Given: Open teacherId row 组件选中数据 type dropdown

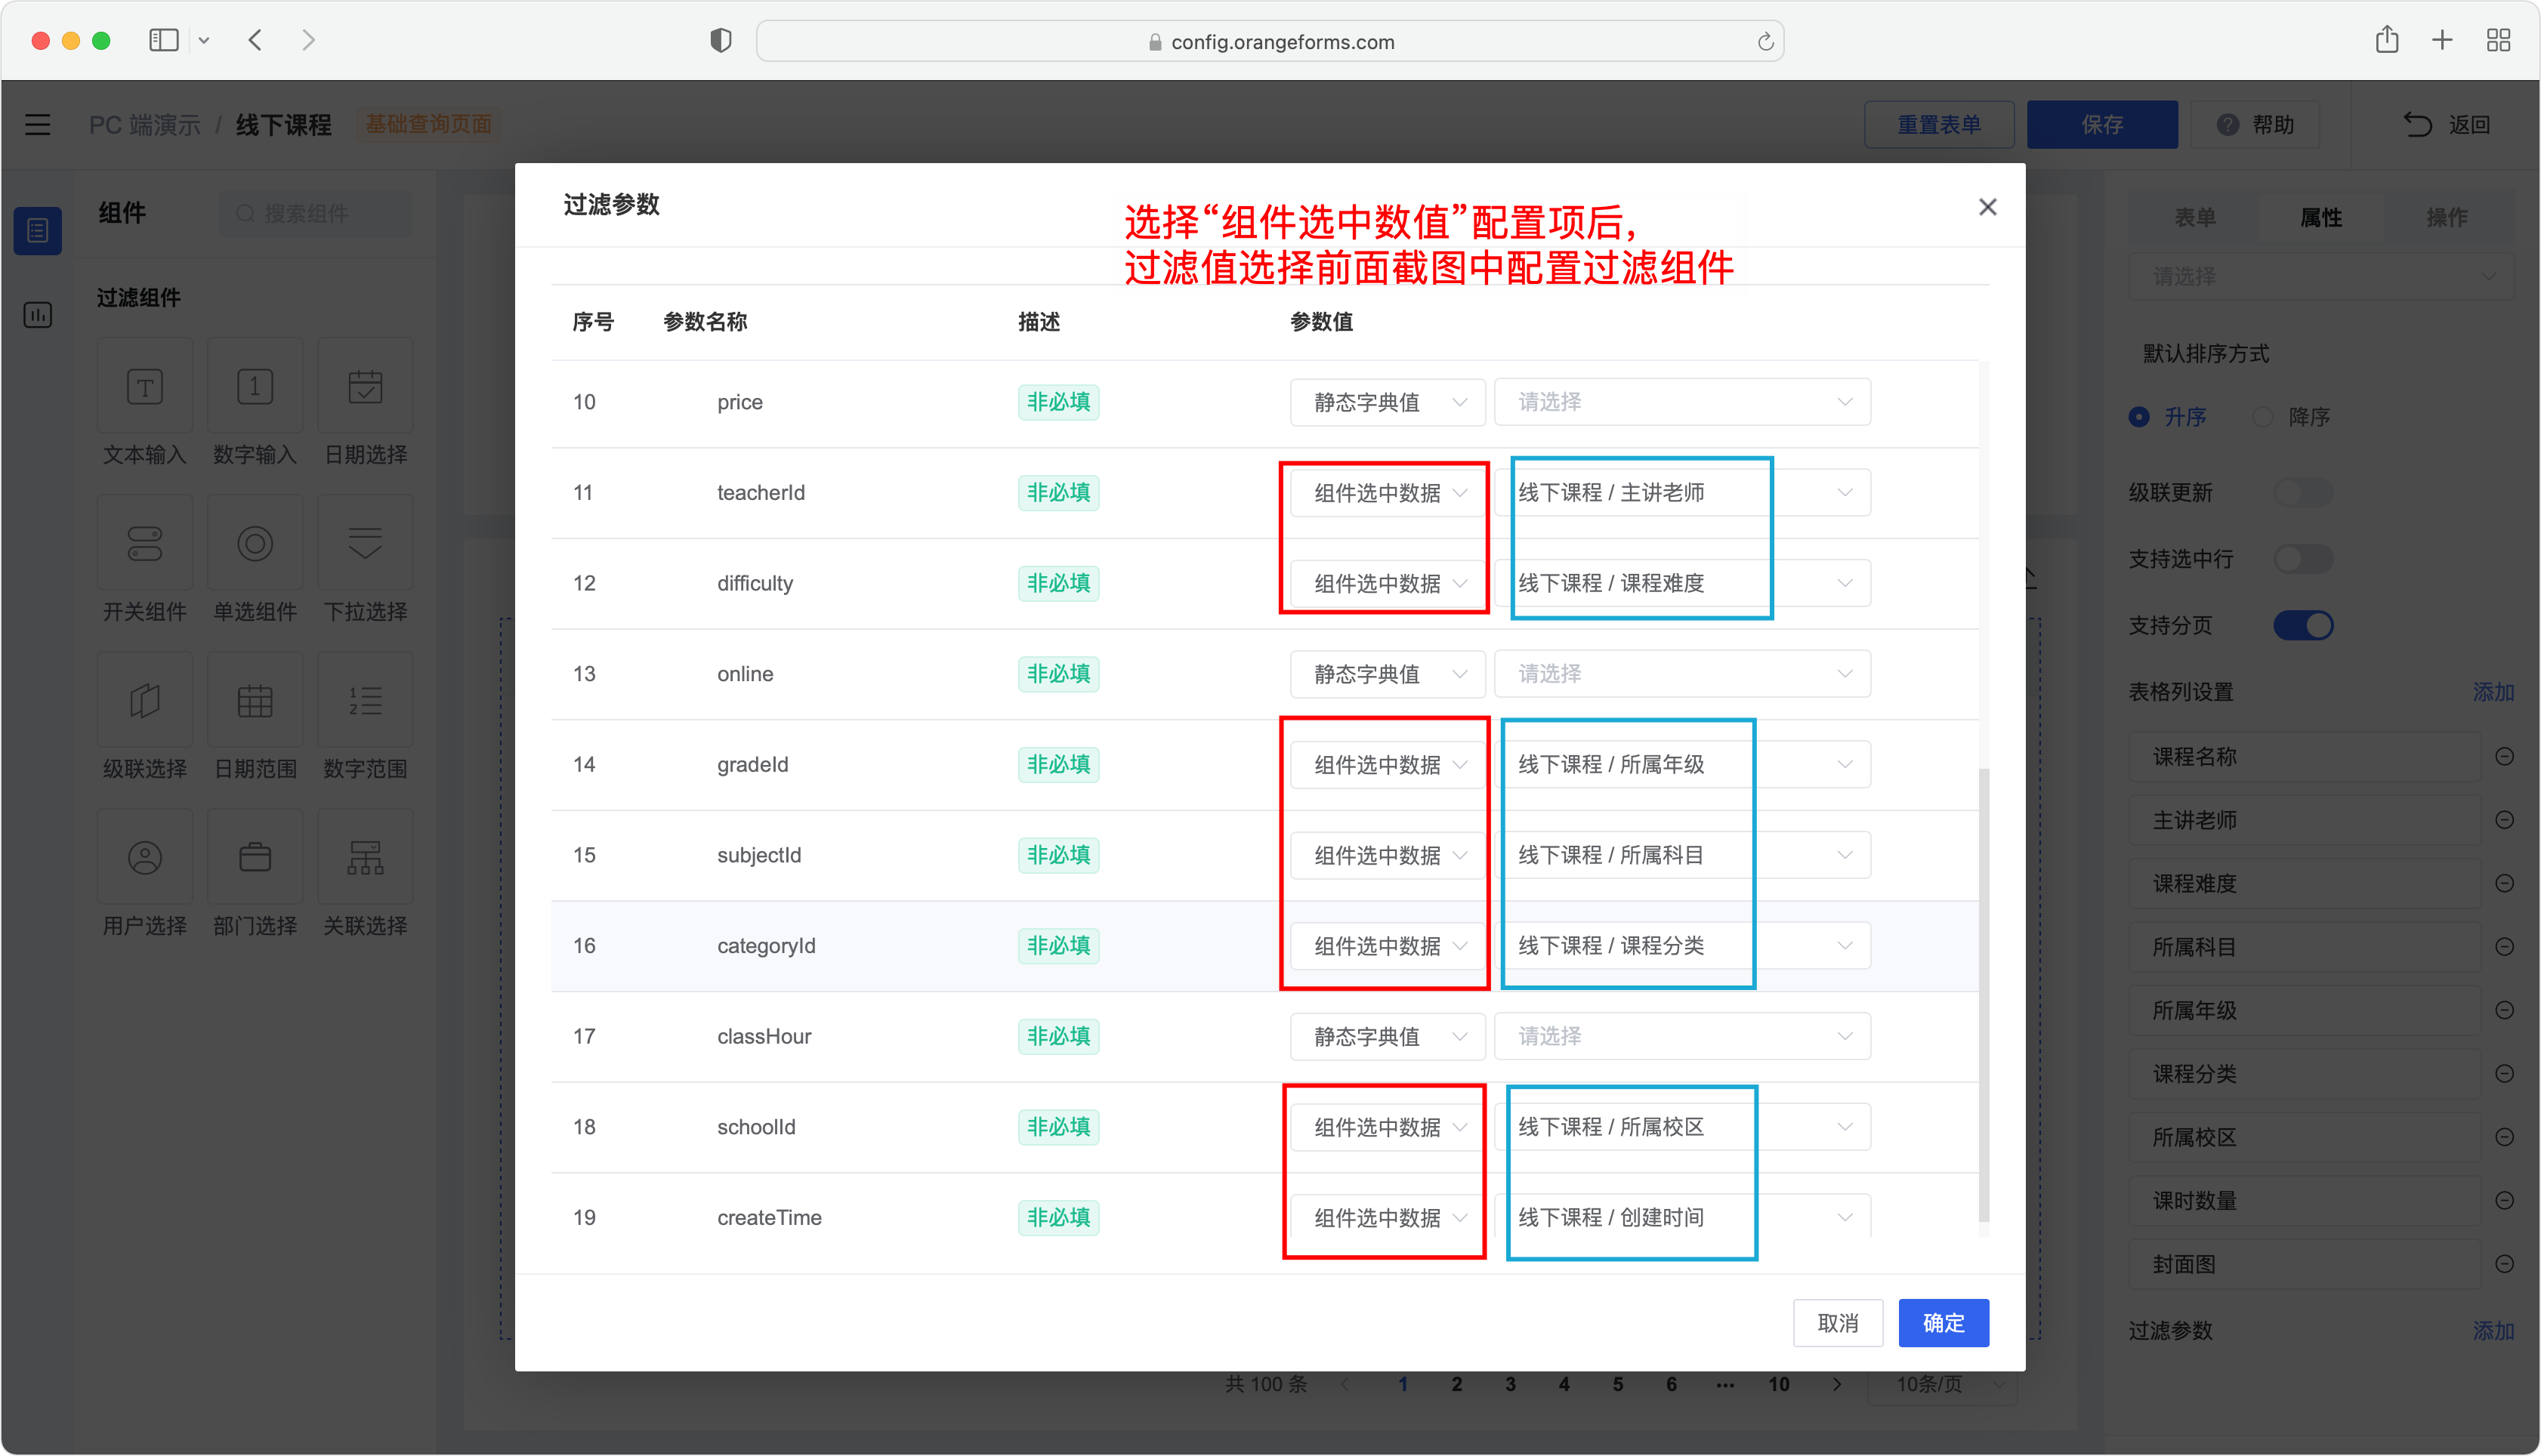Looking at the screenshot, I should 1387,493.
